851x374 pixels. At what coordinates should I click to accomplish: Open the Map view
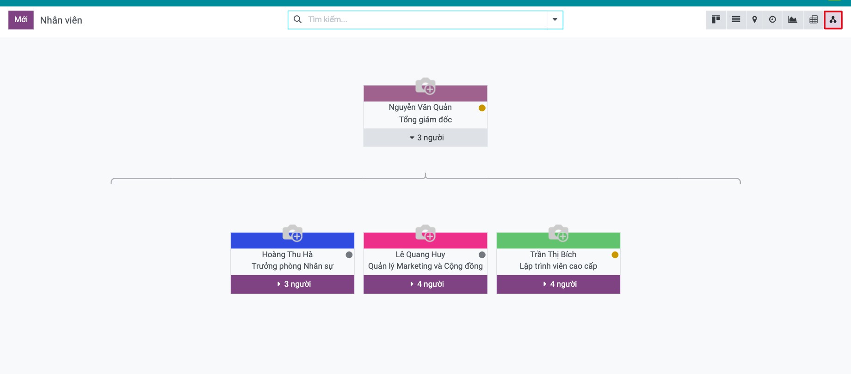point(754,19)
